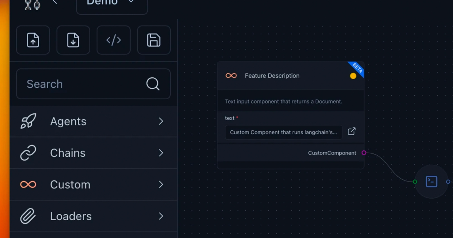The image size is (453, 238).
Task: Click the yellow status dot on the node
Action: coord(353,76)
